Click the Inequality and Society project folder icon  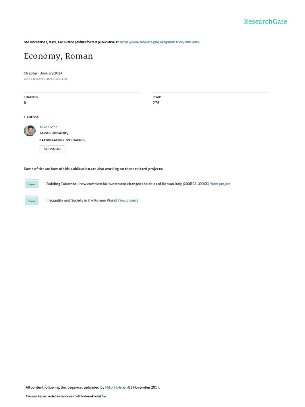(31, 200)
